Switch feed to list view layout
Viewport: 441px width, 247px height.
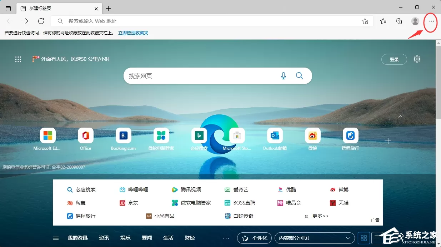(377, 238)
